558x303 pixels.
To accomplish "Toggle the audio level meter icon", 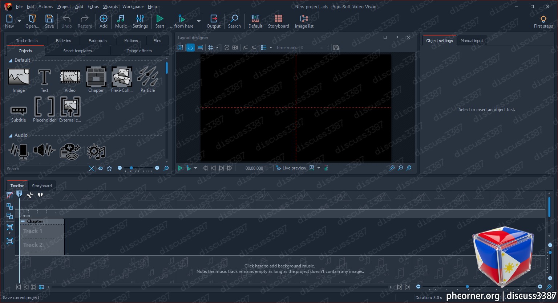I will pos(326,168).
